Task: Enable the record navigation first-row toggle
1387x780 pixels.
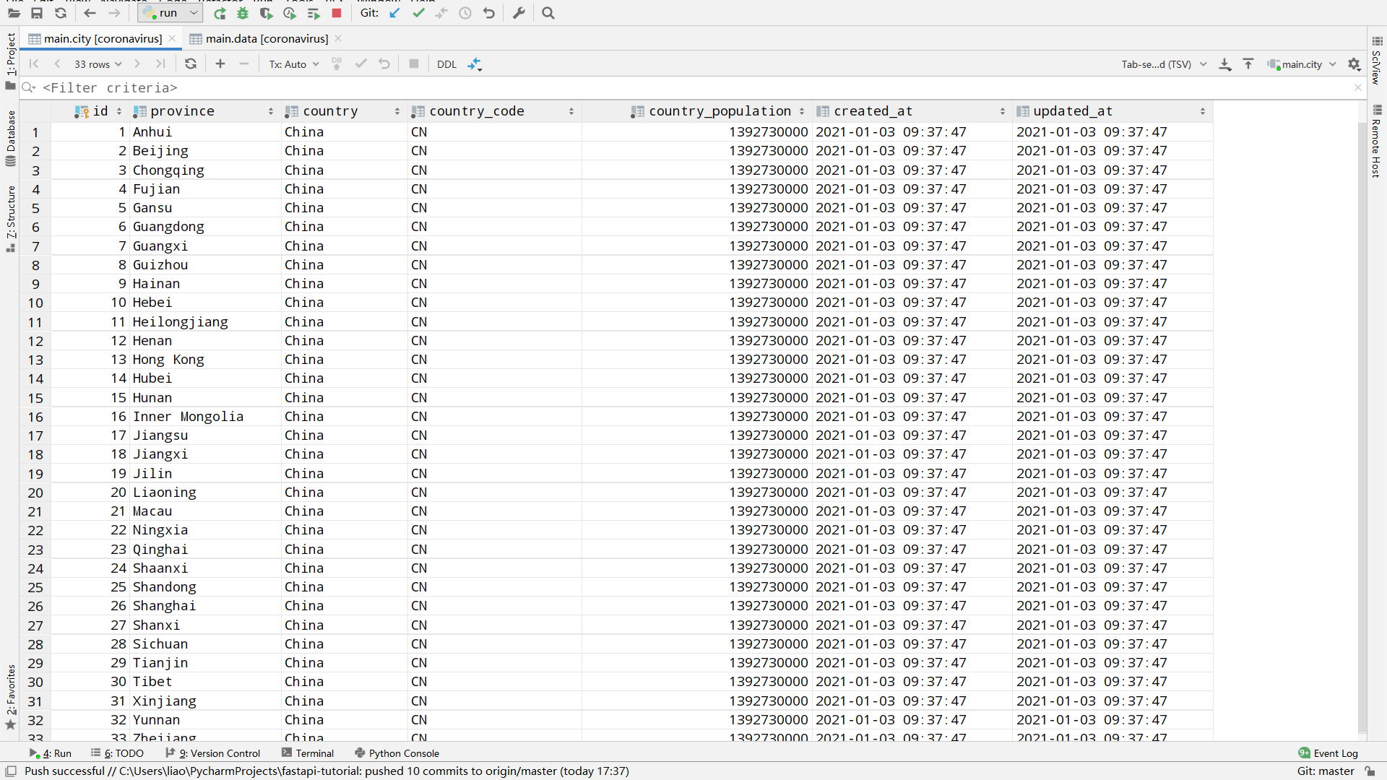Action: [x=33, y=64]
